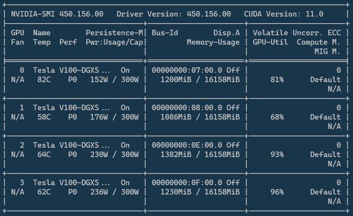Image resolution: width=353 pixels, height=216 pixels.
Task: Click the 152W / 300W power reading
Action: pos(114,80)
